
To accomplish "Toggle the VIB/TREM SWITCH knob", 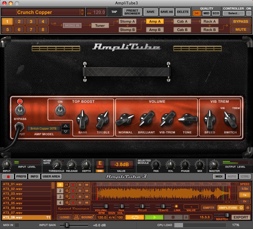I will tap(230, 120).
